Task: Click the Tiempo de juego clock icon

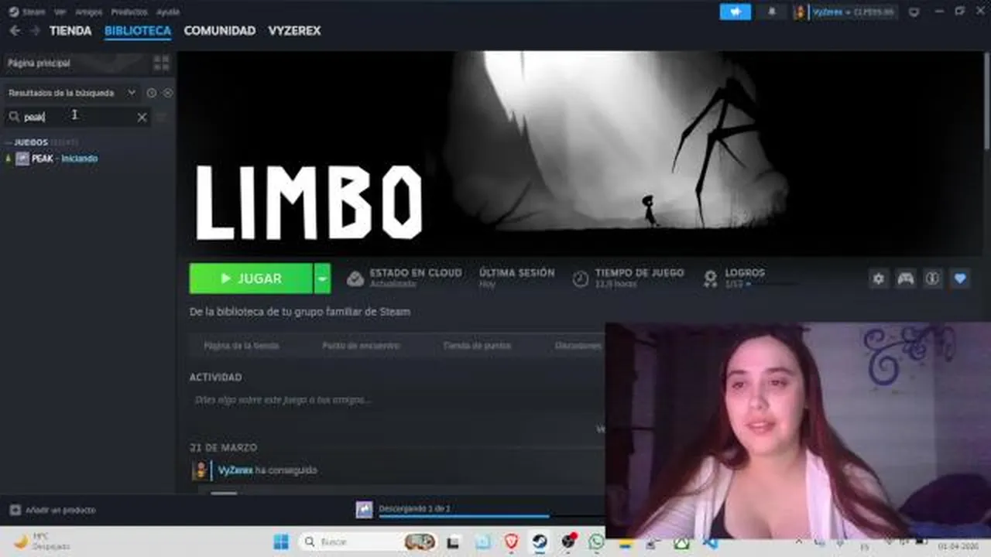Action: point(581,278)
